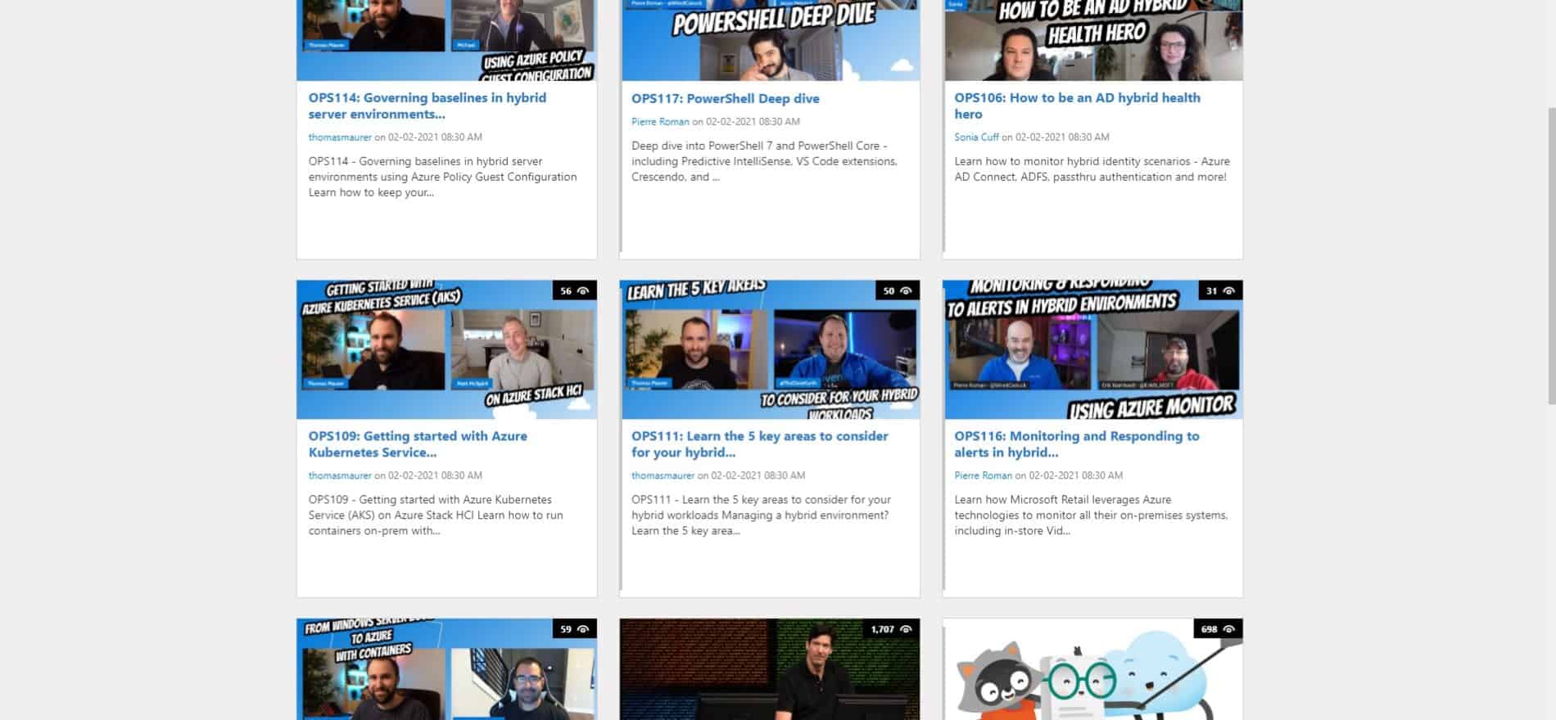Screen dimensions: 1556x720
Task: Visit Sonia Cuff author profile link
Action: [976, 137]
